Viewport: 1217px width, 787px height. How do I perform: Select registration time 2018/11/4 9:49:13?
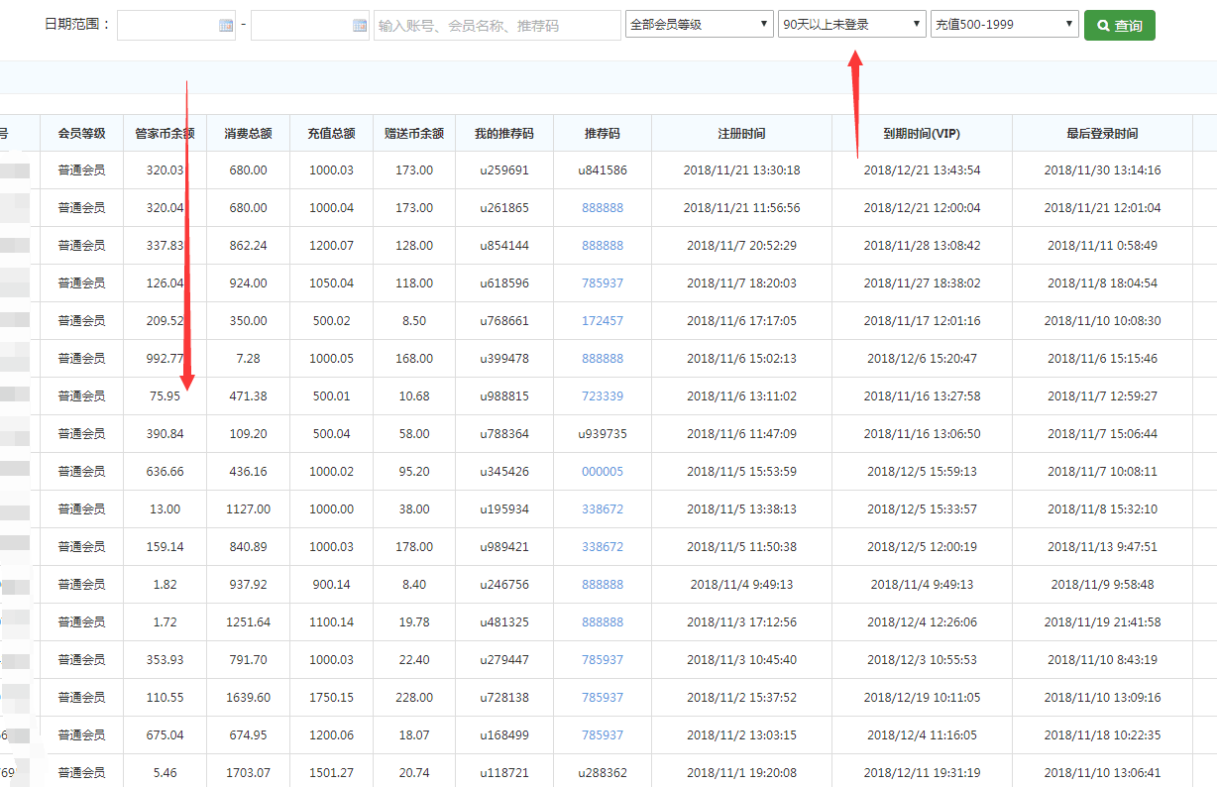741,585
